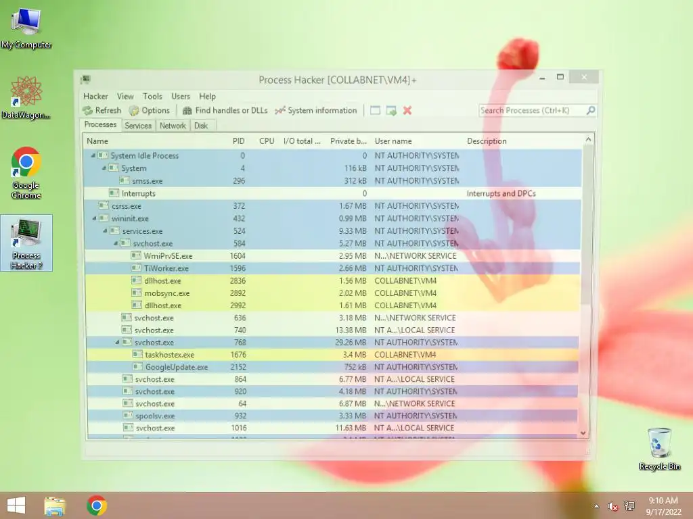Open Options from the toolbar
Viewport: 693px width, 519px height.
tap(150, 110)
